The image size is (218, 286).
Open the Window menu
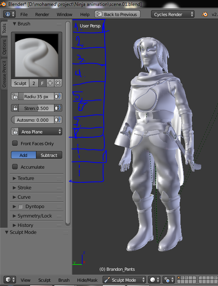coord(65,14)
